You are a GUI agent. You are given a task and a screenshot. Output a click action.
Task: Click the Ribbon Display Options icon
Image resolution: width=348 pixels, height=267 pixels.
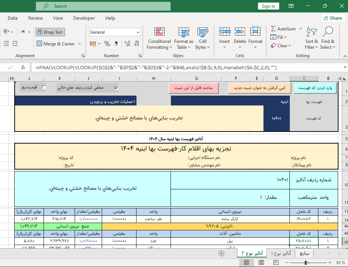pos(291,6)
